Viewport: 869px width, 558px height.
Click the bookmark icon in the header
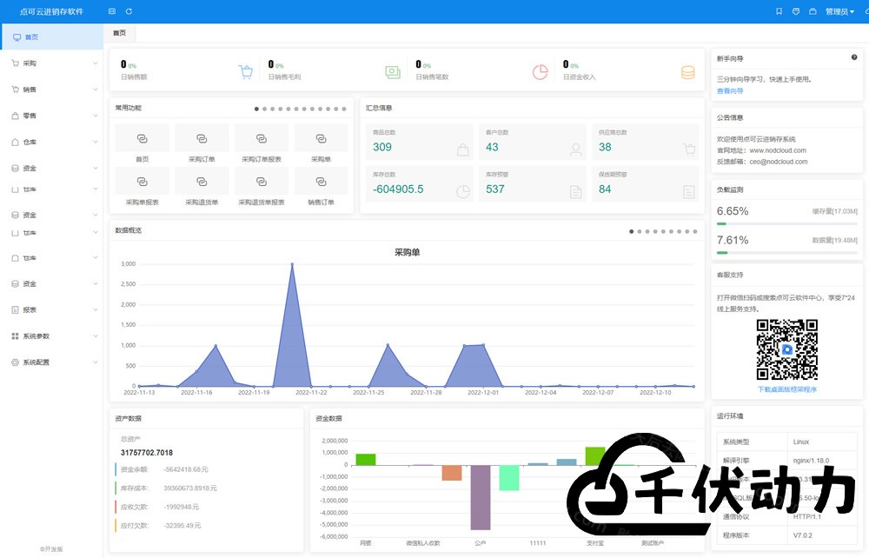point(779,11)
